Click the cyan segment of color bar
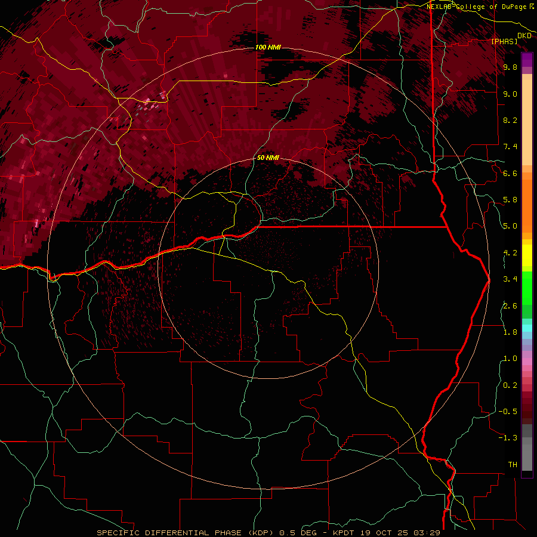Viewport: 537px width, 537px height. [x=527, y=328]
